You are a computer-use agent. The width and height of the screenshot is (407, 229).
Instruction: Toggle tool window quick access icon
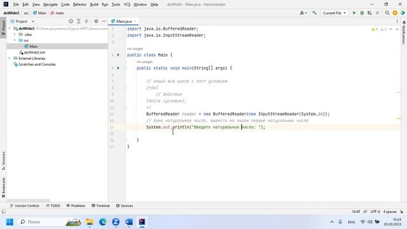click(x=3, y=212)
